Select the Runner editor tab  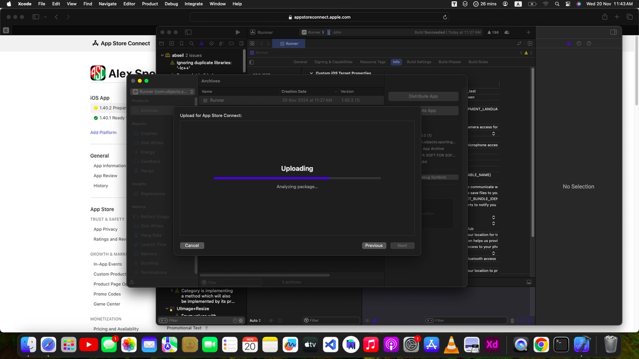click(289, 44)
